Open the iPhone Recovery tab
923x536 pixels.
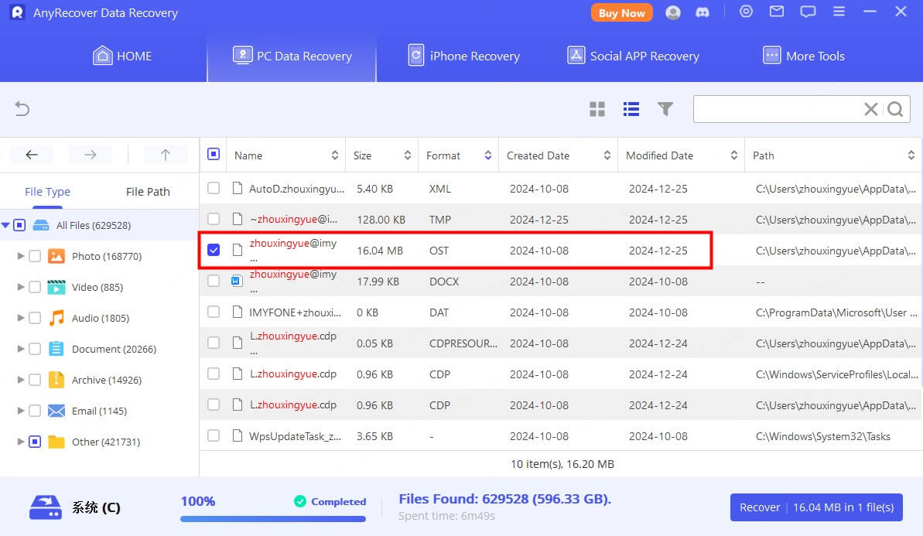(463, 56)
